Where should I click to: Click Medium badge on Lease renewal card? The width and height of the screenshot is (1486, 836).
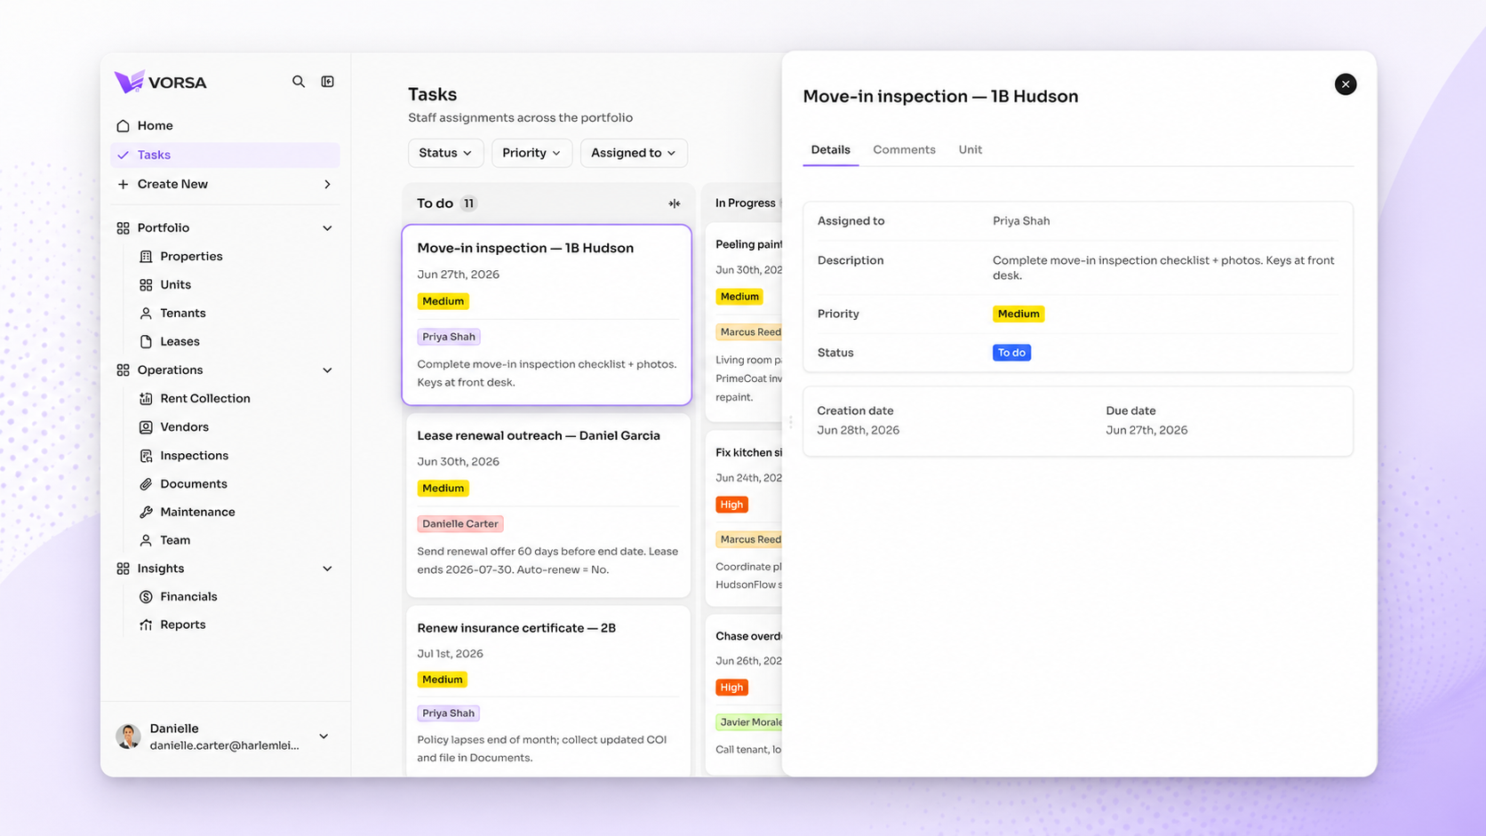click(x=443, y=489)
